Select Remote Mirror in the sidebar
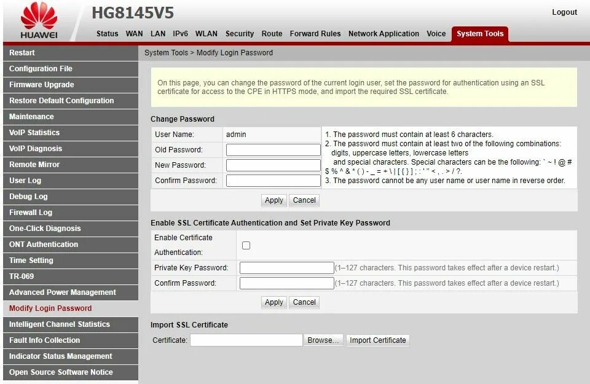Screen dimensions: 590x384 point(71,165)
